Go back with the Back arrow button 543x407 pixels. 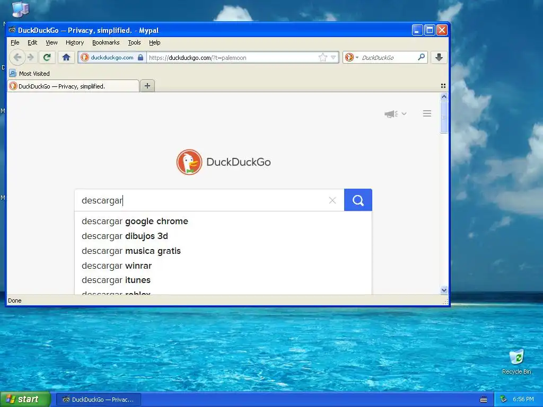tap(17, 57)
